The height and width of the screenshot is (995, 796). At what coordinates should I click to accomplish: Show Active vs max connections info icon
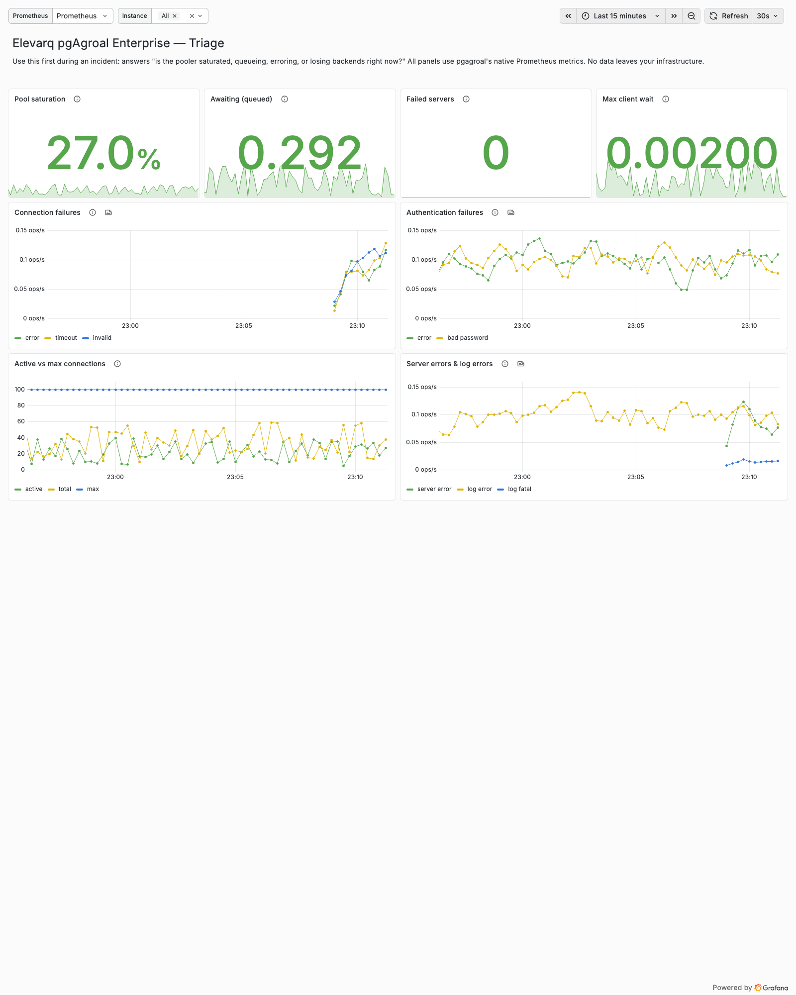coord(117,364)
